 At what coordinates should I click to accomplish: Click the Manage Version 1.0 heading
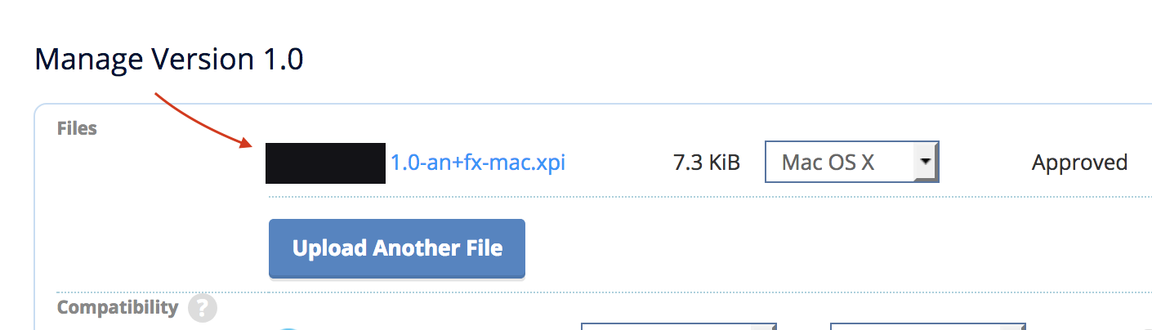point(169,60)
